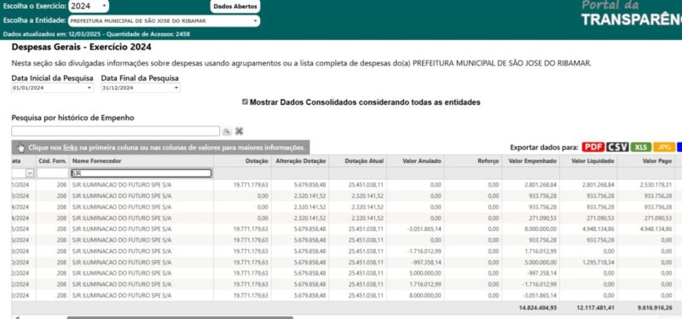The image size is (682, 319).
Task: Click the 'links' hint hyperlink
Action: (x=70, y=148)
